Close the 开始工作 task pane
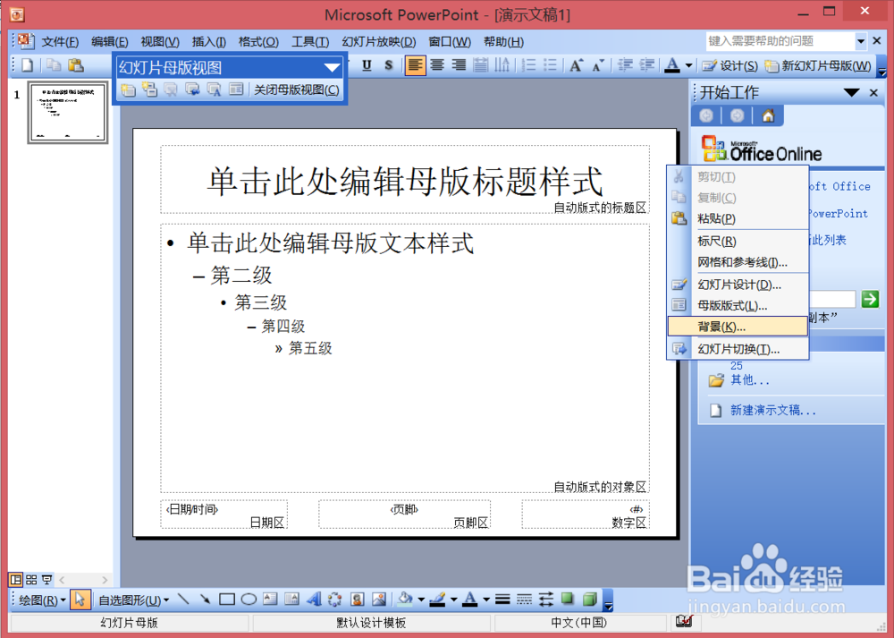This screenshot has height=638, width=894. click(873, 92)
